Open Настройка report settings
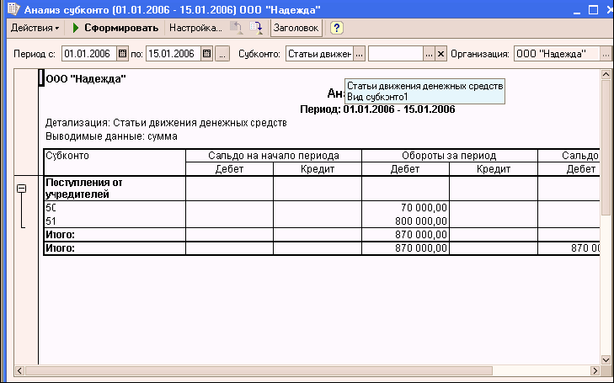This screenshot has width=614, height=383. [x=195, y=28]
